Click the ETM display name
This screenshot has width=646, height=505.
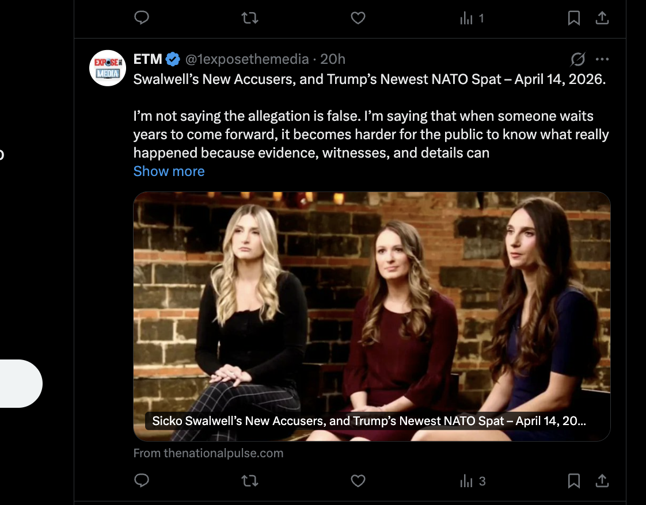pyautogui.click(x=148, y=59)
